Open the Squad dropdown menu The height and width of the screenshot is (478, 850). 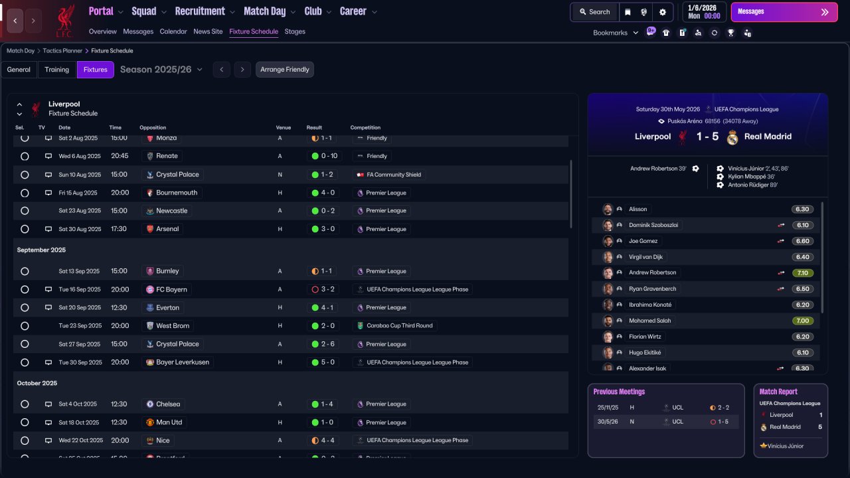pyautogui.click(x=149, y=11)
